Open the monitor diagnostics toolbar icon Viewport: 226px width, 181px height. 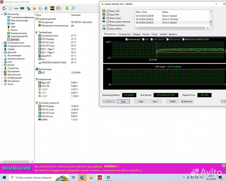28,8
